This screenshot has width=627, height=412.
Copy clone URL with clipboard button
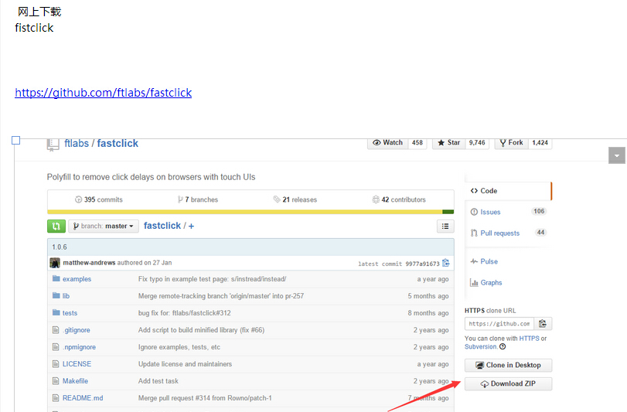543,324
